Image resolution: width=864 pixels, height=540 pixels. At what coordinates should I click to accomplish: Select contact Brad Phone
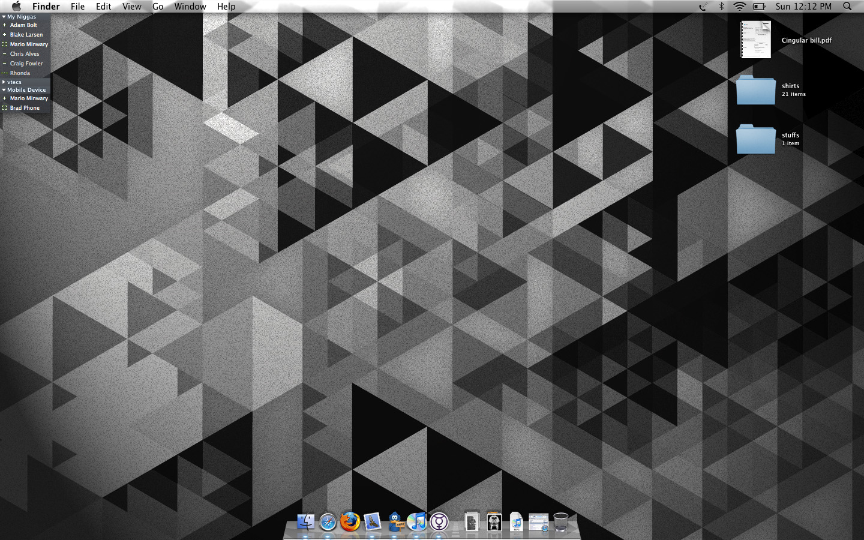[25, 108]
